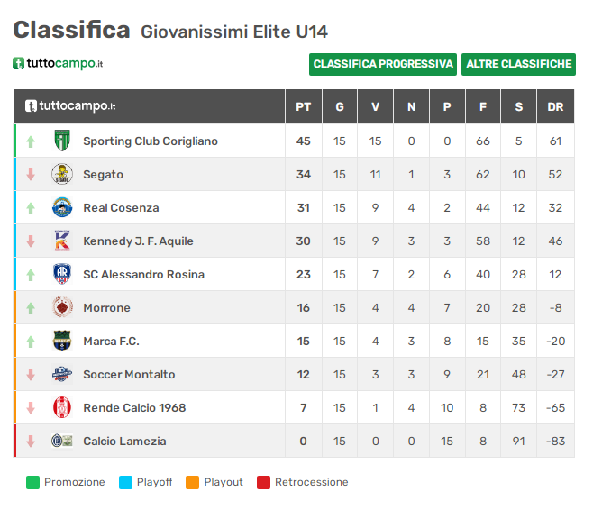The height and width of the screenshot is (510, 593).
Task: Click the red Retrocessione legend swatch
Action: [x=263, y=482]
